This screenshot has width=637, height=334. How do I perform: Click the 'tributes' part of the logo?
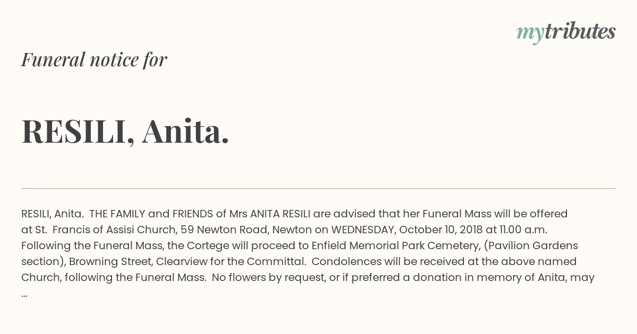[580, 31]
